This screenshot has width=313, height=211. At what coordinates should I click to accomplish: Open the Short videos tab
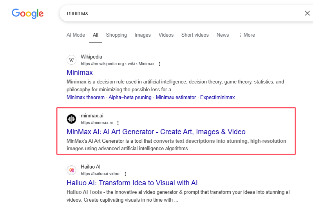[x=195, y=35]
